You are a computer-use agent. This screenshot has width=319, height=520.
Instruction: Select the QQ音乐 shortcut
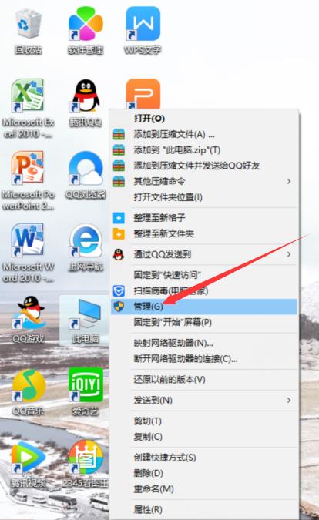29,392
